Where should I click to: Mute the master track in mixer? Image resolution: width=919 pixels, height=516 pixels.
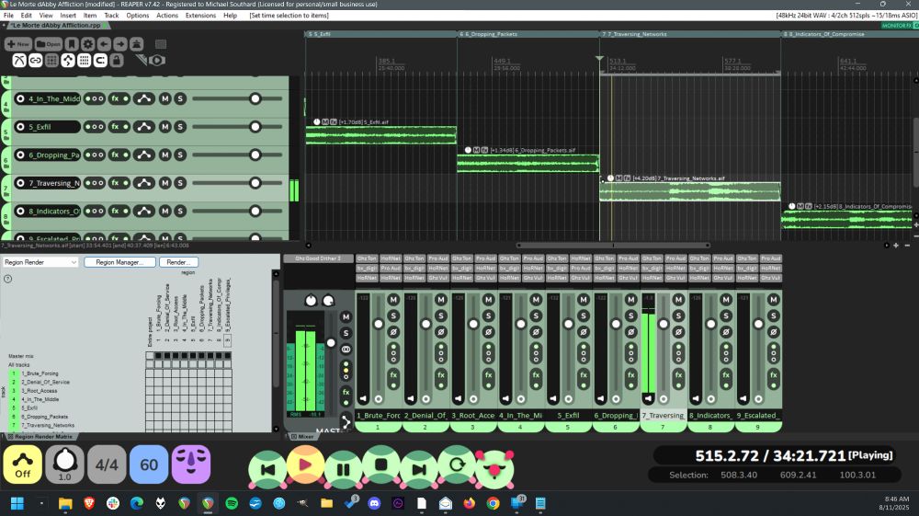346,316
